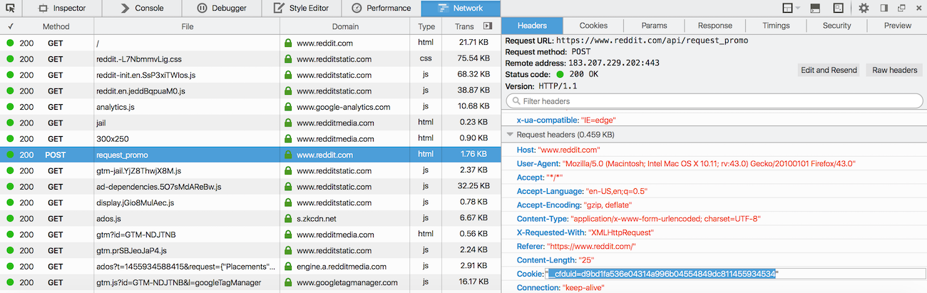Click the Edit and Resend button
Image resolution: width=927 pixels, height=293 pixels.
click(828, 70)
